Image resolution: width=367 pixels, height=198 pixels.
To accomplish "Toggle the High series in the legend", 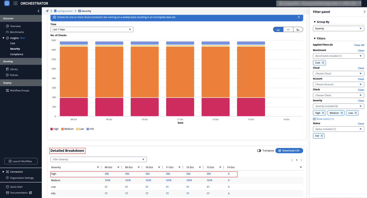I will click(x=55, y=129).
